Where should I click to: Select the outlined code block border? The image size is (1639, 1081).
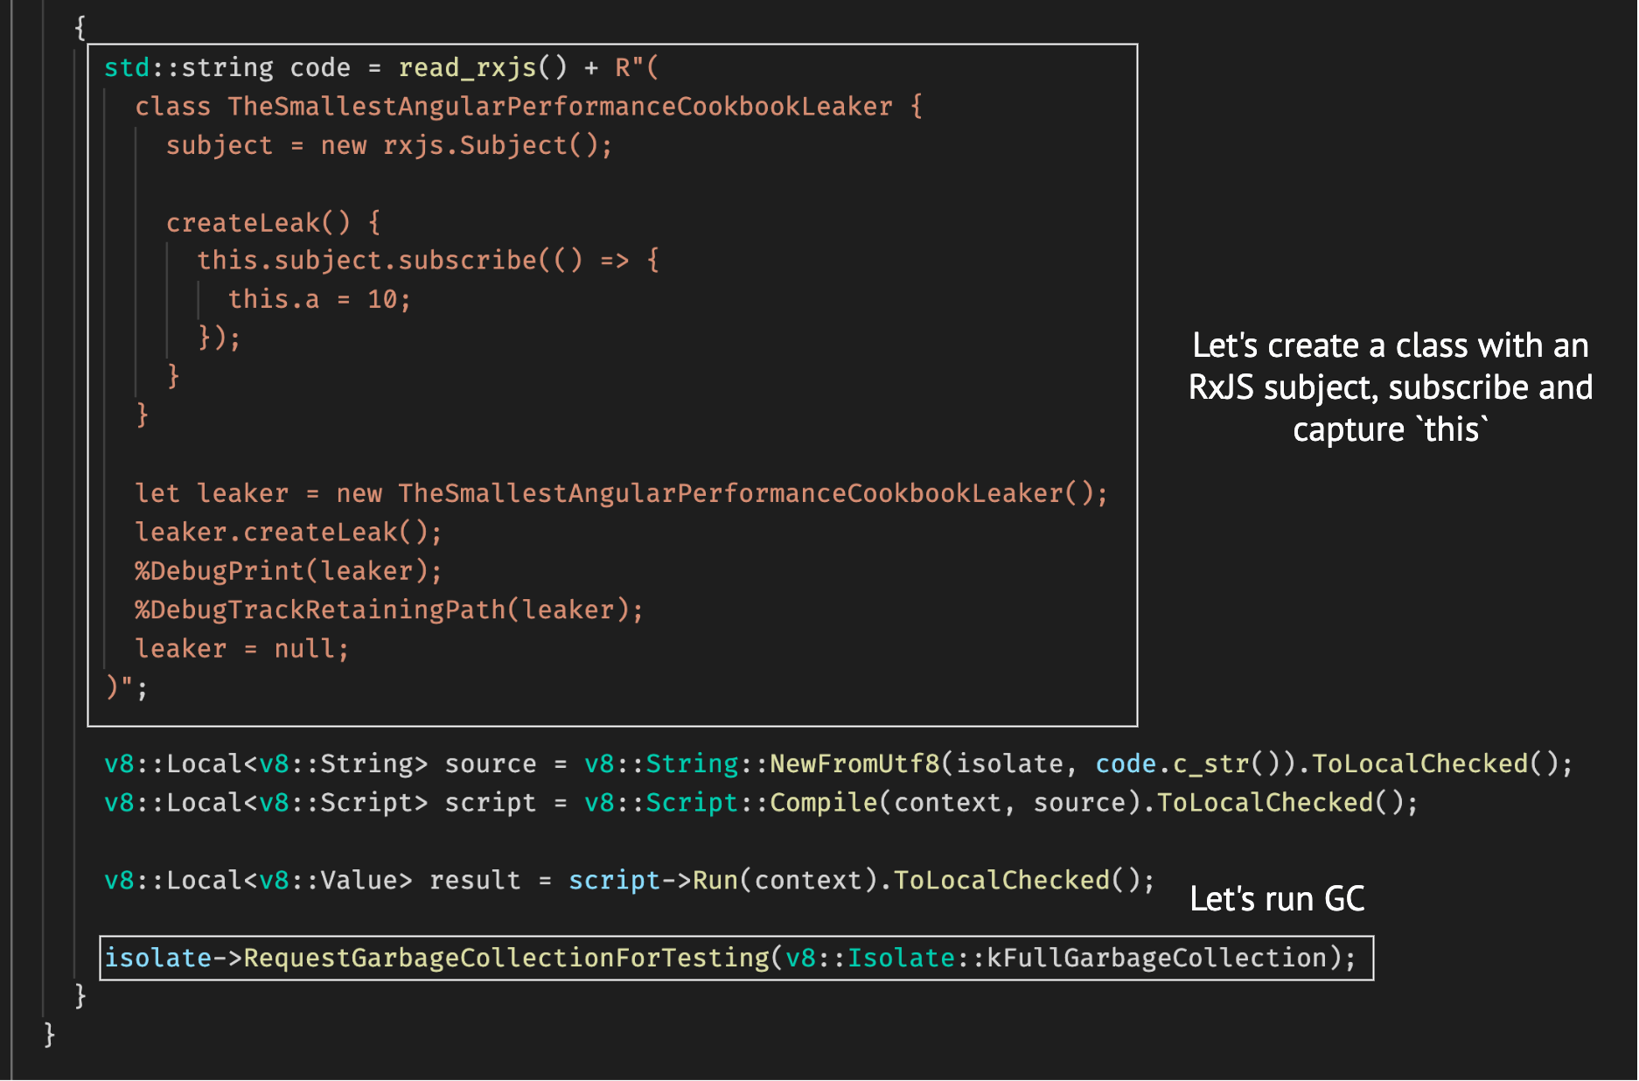click(x=614, y=45)
